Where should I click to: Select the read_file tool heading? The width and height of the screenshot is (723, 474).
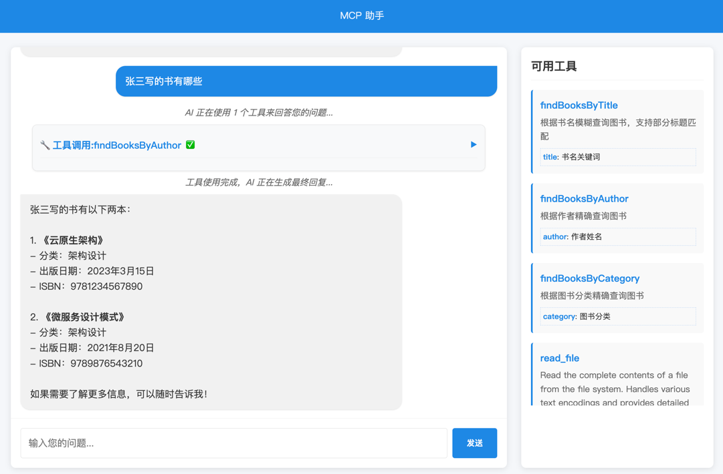point(559,358)
